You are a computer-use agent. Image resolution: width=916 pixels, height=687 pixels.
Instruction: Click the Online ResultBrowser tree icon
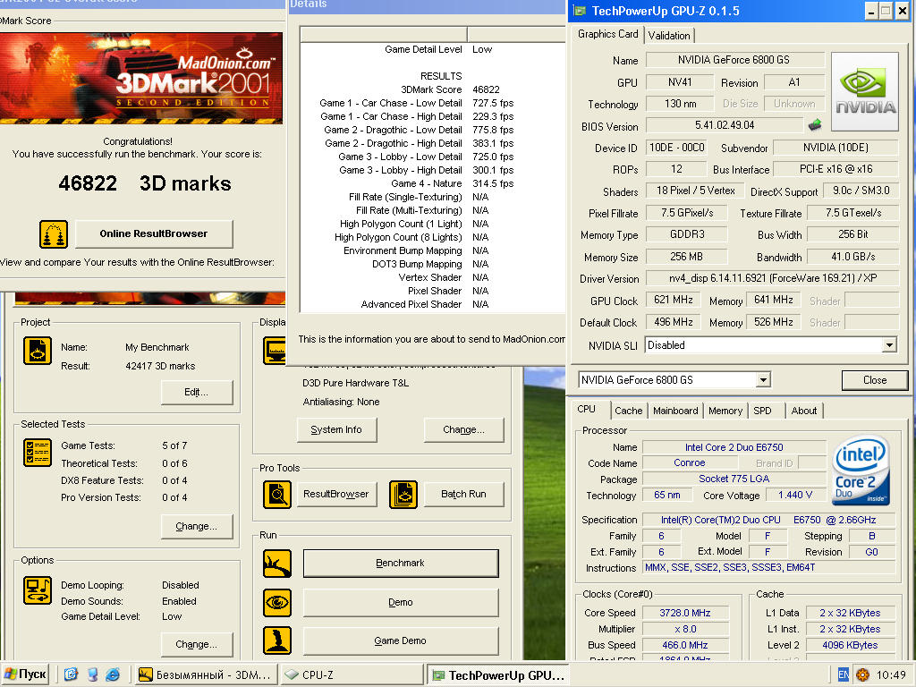(53, 234)
